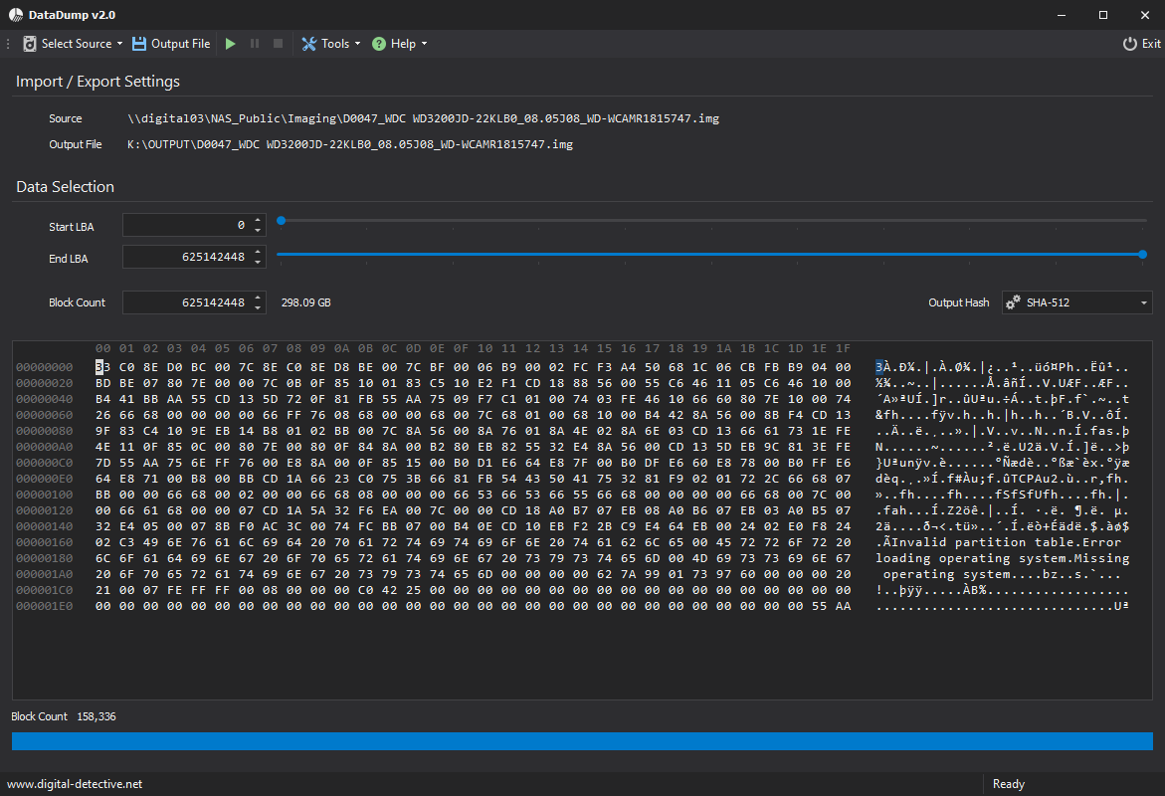This screenshot has height=796, width=1165.
Task: Click the green Help question icon
Action: [x=379, y=44]
